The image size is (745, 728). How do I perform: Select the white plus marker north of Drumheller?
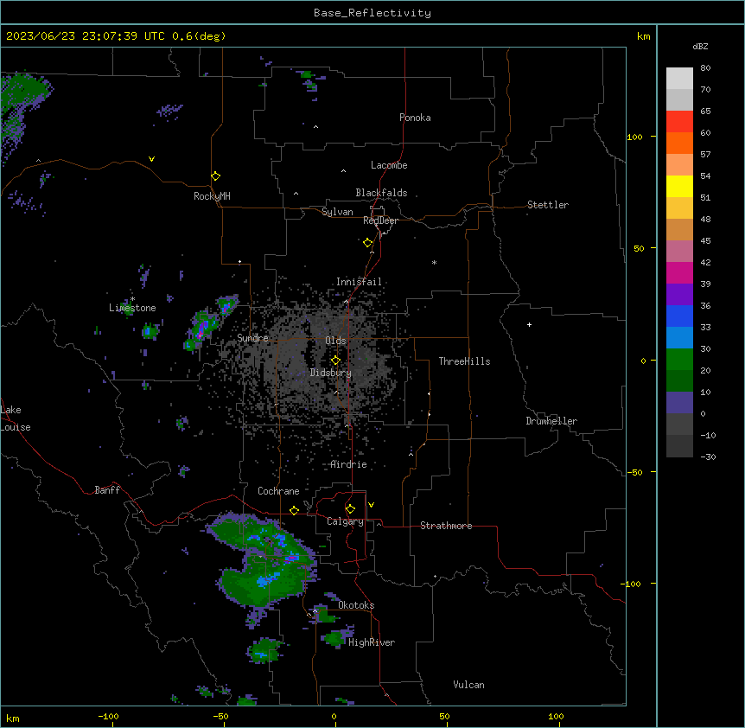click(529, 324)
